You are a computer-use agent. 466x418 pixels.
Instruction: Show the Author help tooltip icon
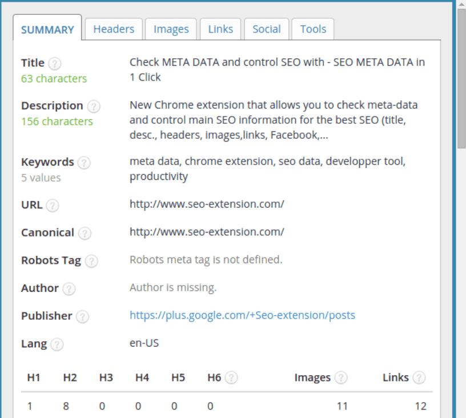tap(69, 289)
